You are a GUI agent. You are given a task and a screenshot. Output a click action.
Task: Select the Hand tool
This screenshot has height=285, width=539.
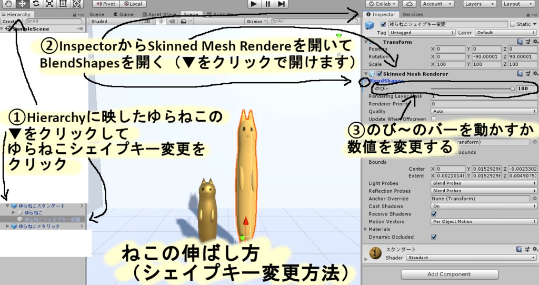[8, 4]
